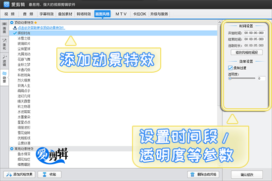Select the 尘埃星球 effect
The height and width of the screenshot is (181, 272).
[24, 49]
